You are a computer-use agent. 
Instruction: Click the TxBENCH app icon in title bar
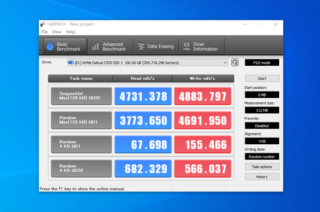tap(43, 24)
